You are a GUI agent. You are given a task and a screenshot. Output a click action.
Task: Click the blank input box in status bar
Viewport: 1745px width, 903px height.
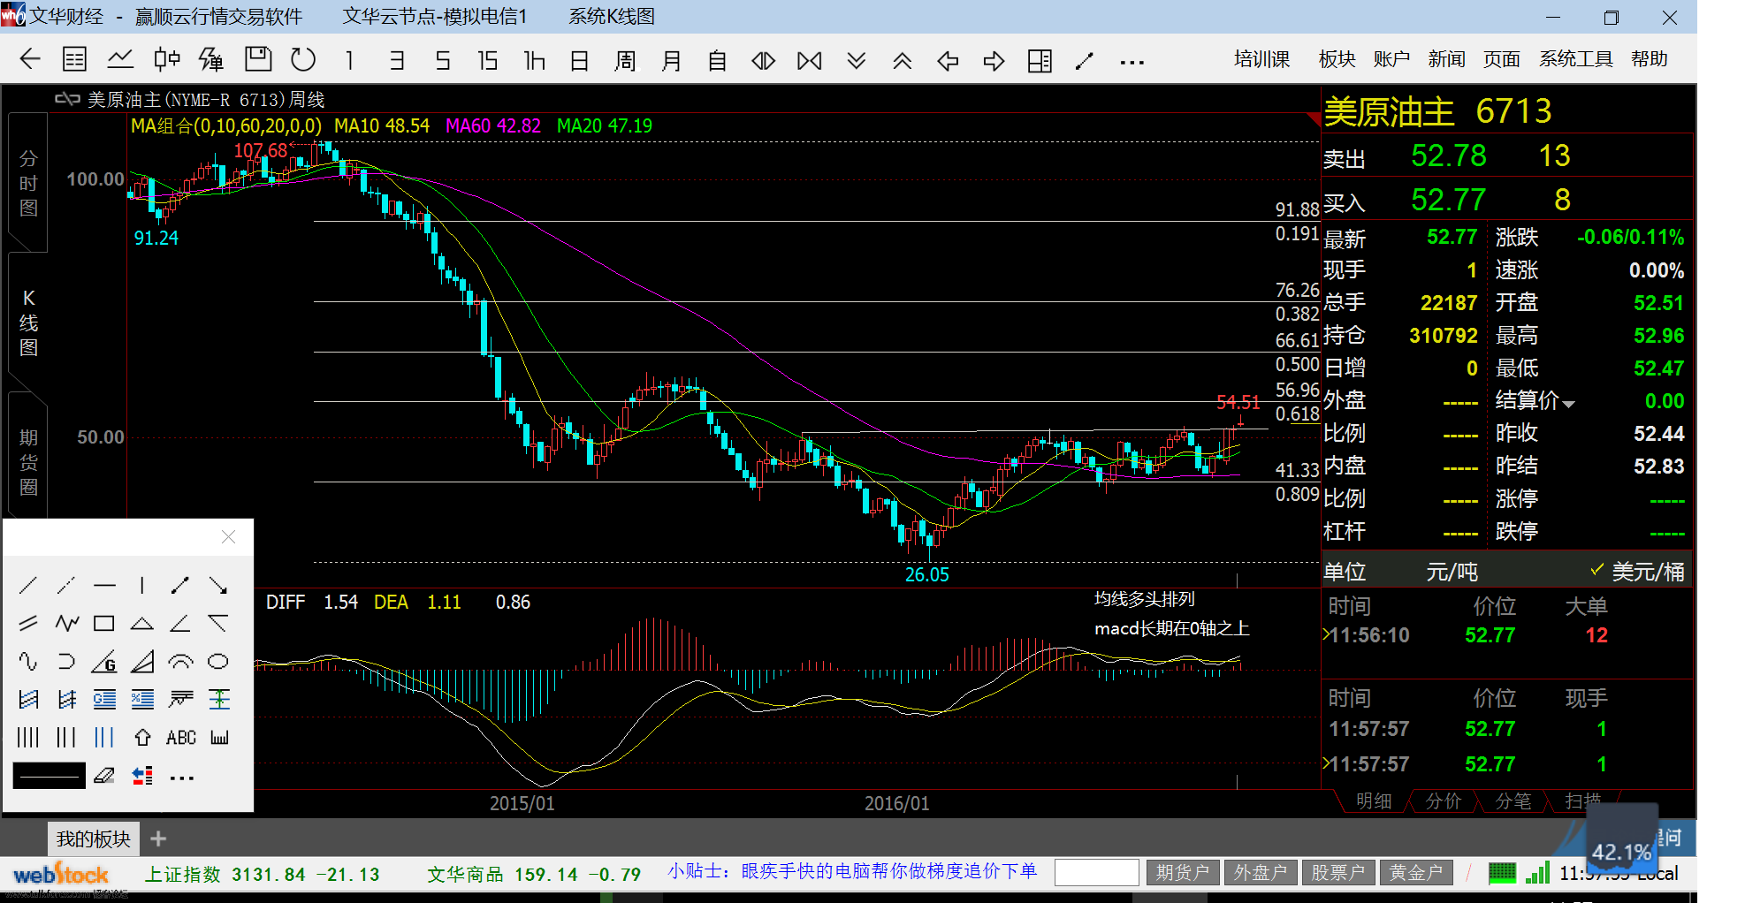(x=1096, y=873)
